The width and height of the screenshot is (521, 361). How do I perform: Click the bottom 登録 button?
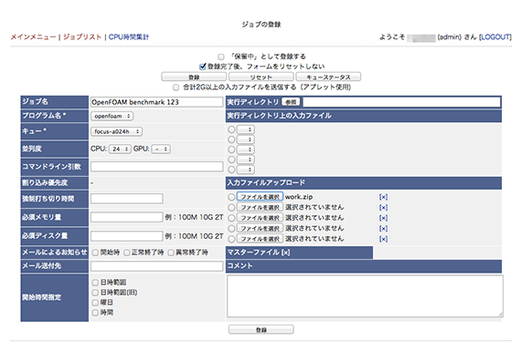[261, 330]
